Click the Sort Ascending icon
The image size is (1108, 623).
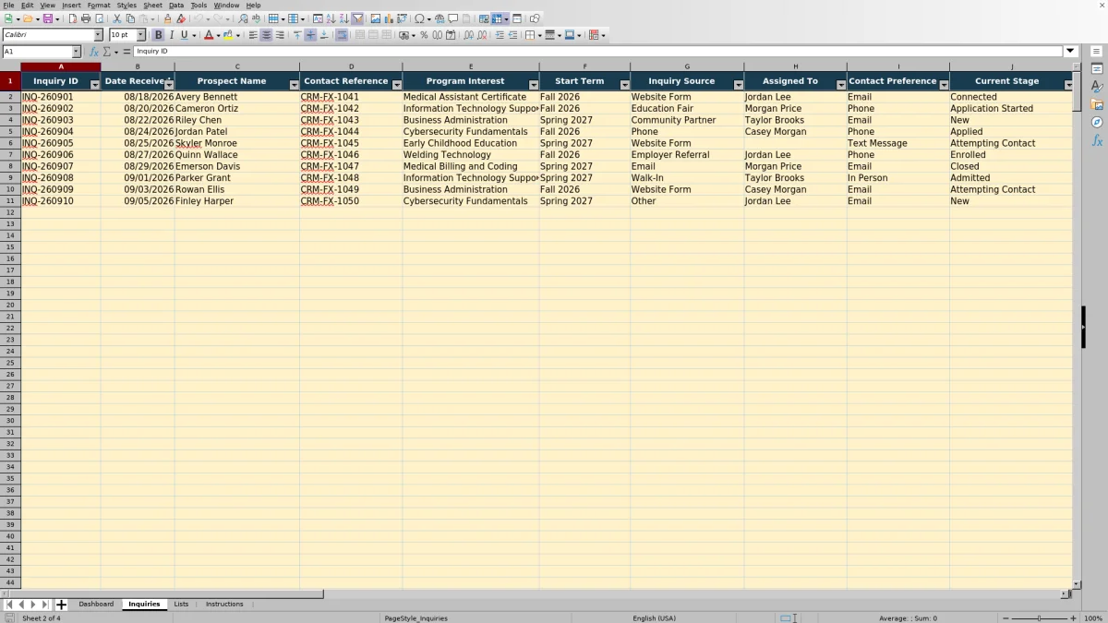click(331, 18)
